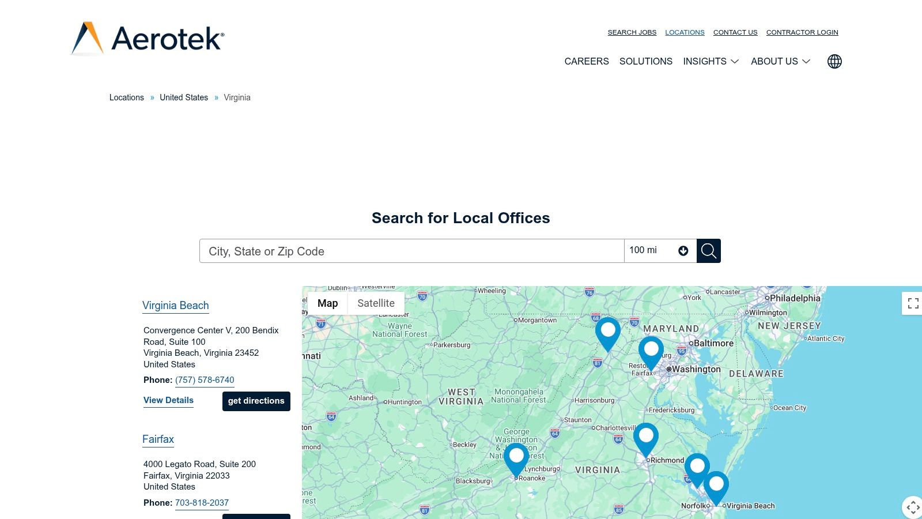Focus the City, State or Zip Code field
The image size is (922, 519).
pyautogui.click(x=412, y=251)
